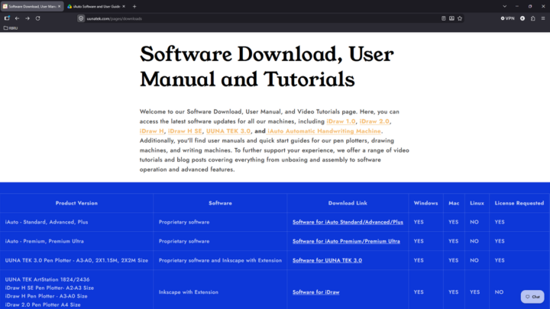
Task: Click iDraw 2.0 Pen Plotter A4 Size text
Action: (x=43, y=304)
